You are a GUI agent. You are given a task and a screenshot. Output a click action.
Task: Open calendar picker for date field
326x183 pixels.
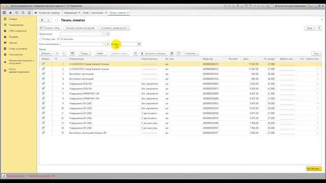tap(139, 44)
